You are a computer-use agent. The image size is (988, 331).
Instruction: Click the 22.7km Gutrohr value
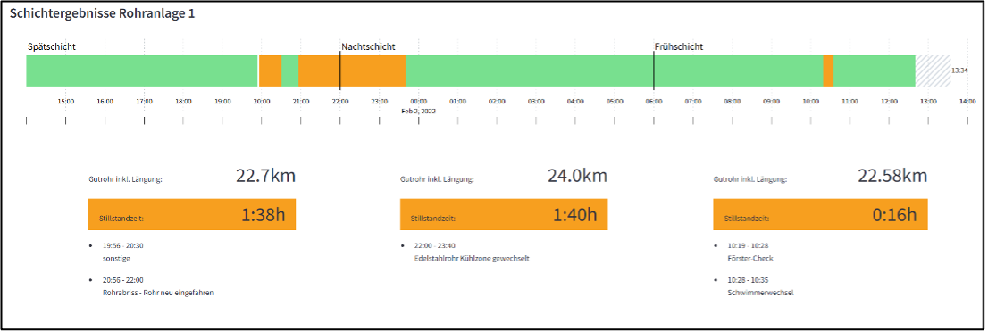click(265, 176)
